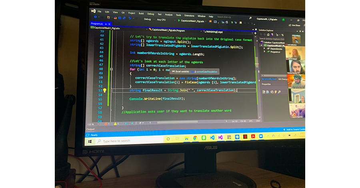Viewport: 360px width, 188px height.
Task: Click the Alphabetical icon in Properties panel
Action: click(268, 92)
